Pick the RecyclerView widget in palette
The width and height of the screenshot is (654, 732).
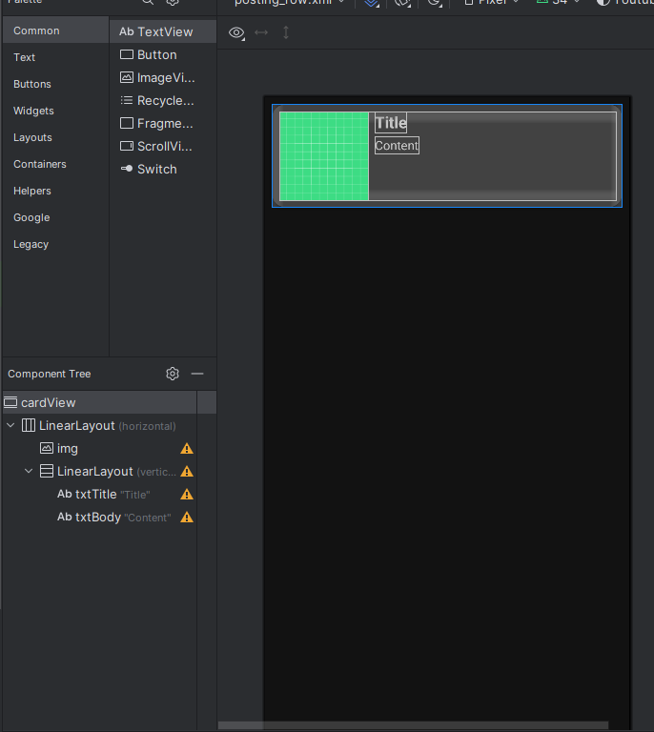(x=163, y=100)
